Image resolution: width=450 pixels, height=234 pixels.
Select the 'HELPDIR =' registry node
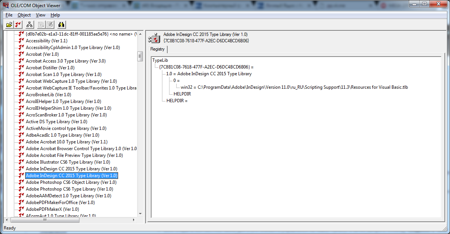[x=177, y=101]
